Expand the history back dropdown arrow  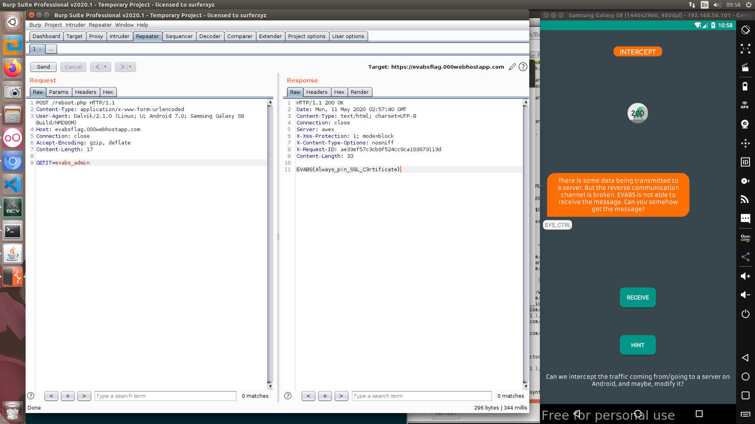105,67
